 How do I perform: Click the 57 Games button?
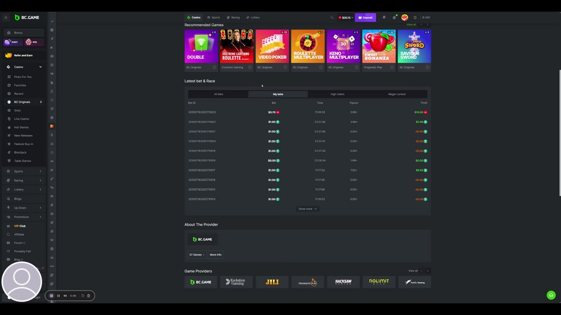click(197, 255)
